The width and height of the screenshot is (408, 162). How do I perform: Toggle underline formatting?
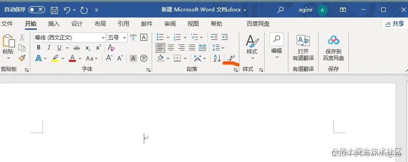point(59,48)
